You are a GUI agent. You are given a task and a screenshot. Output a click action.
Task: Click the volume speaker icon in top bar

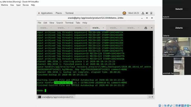coord(147,13)
